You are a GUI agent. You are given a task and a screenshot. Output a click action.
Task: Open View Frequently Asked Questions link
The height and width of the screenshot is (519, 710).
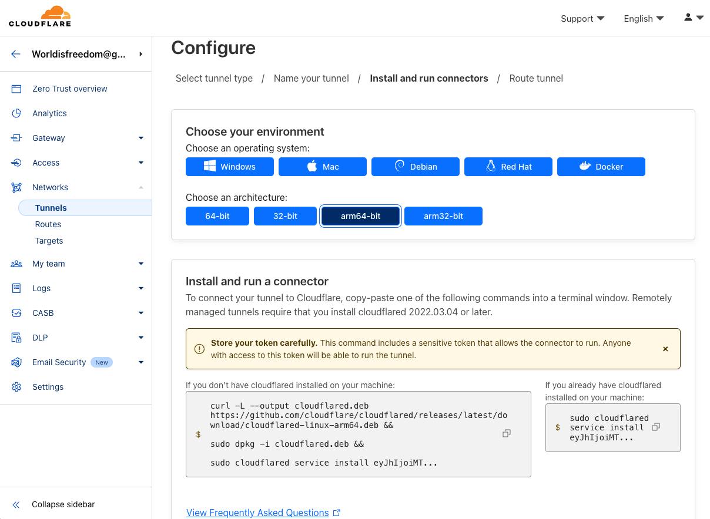pyautogui.click(x=263, y=513)
